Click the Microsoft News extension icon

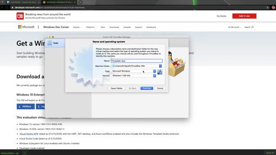click(20, 16)
